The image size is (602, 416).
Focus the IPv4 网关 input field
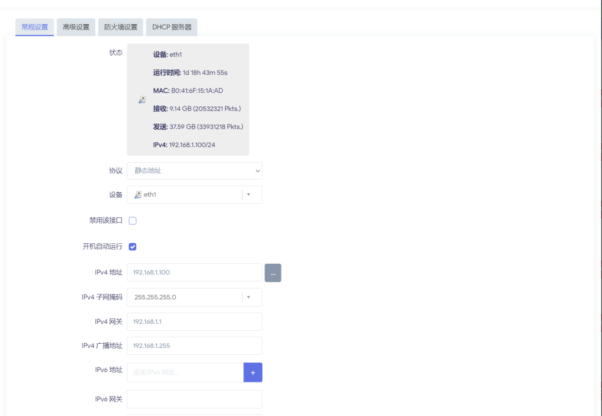point(195,321)
